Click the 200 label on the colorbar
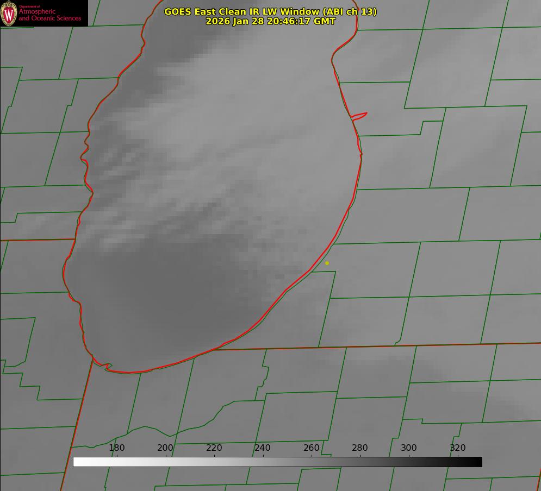This screenshot has height=491, width=541. 165,448
